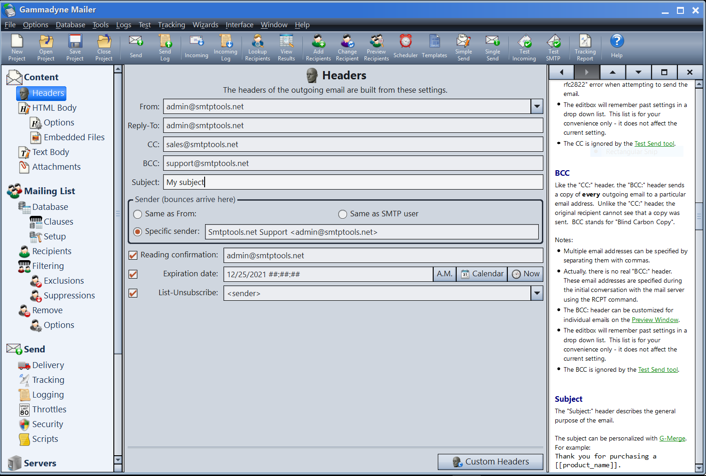Click the Now button
The height and width of the screenshot is (476, 706).
click(x=525, y=274)
